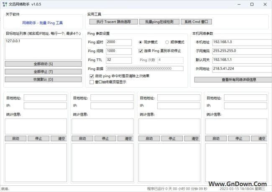Focus the Ping 超时 field showing 2000
The image size is (272, 192).
tap(119, 43)
